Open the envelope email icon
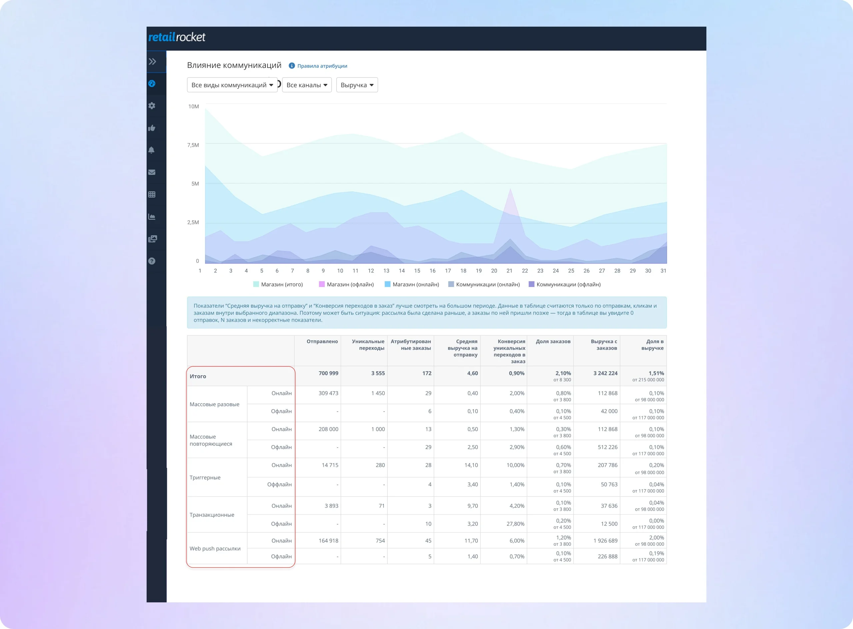 pyautogui.click(x=152, y=172)
